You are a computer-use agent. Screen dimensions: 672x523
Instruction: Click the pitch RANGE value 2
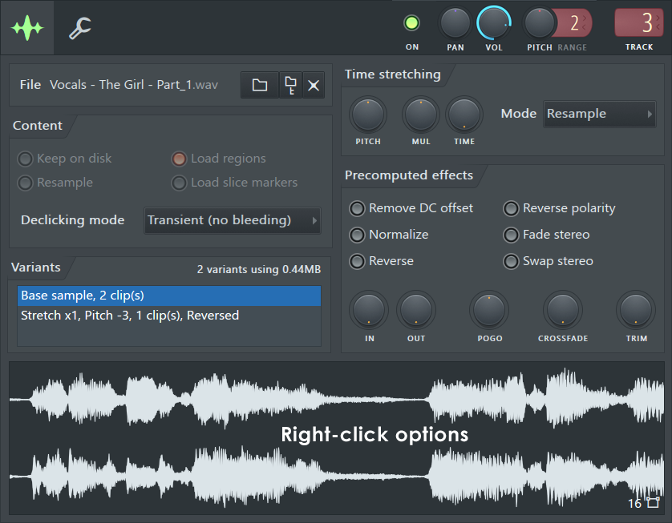(x=575, y=23)
